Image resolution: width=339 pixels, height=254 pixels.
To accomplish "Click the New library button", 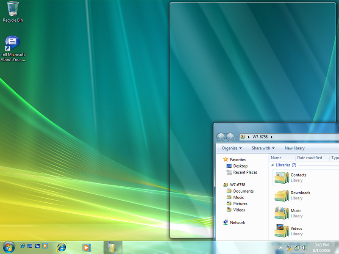I will coord(295,148).
